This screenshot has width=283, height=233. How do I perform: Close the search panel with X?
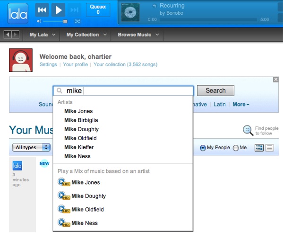[x=275, y=80]
